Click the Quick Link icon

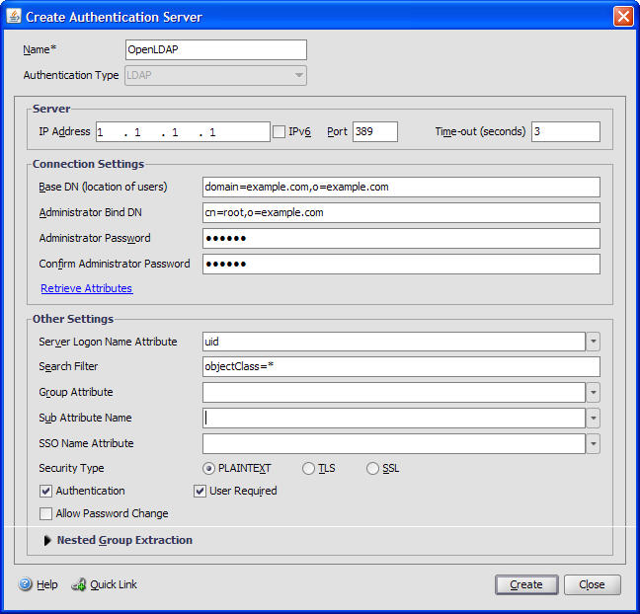tap(79, 584)
